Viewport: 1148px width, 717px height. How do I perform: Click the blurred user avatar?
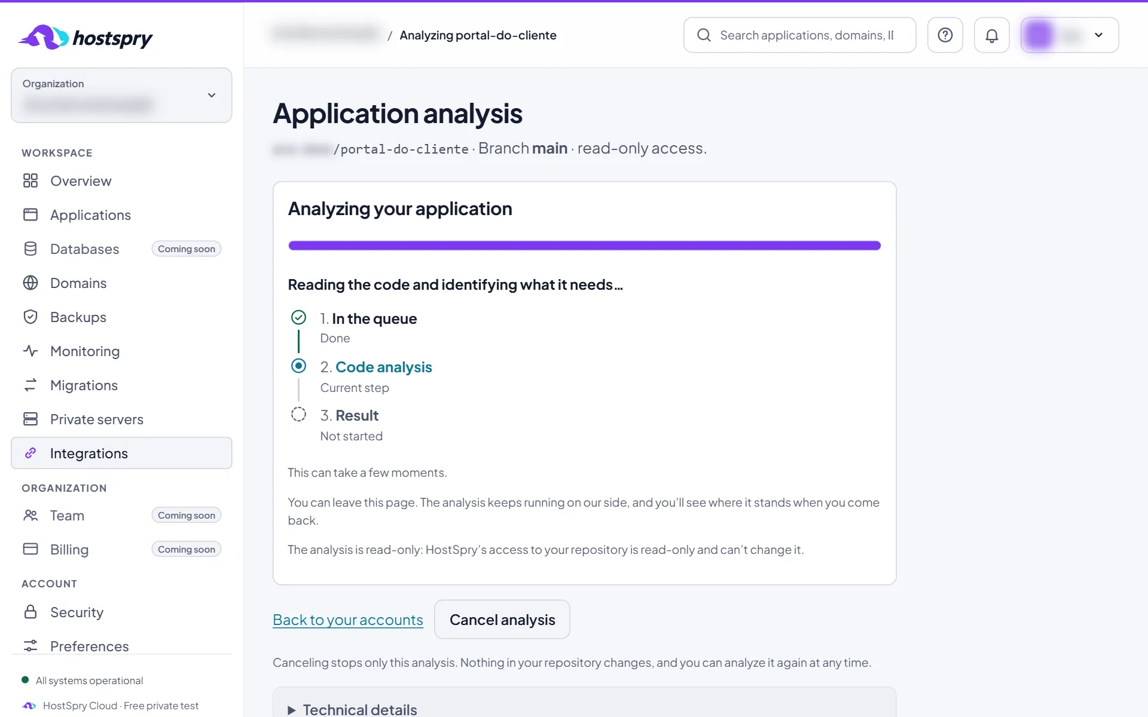click(x=1039, y=35)
